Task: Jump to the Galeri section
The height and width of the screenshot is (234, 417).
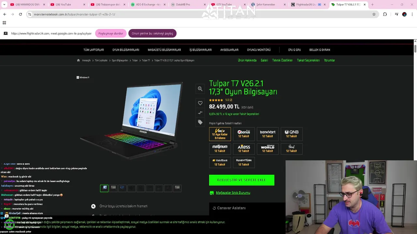Action: 264,60
